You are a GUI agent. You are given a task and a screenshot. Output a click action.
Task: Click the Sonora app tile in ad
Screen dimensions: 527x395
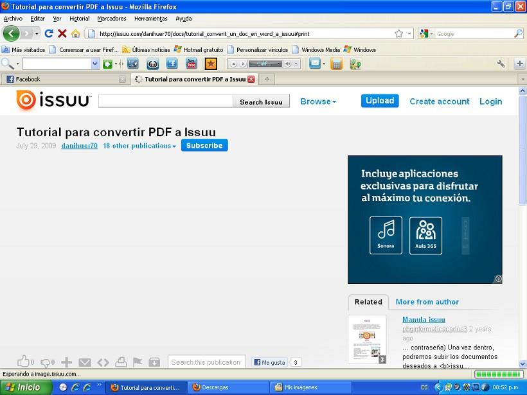click(x=386, y=235)
